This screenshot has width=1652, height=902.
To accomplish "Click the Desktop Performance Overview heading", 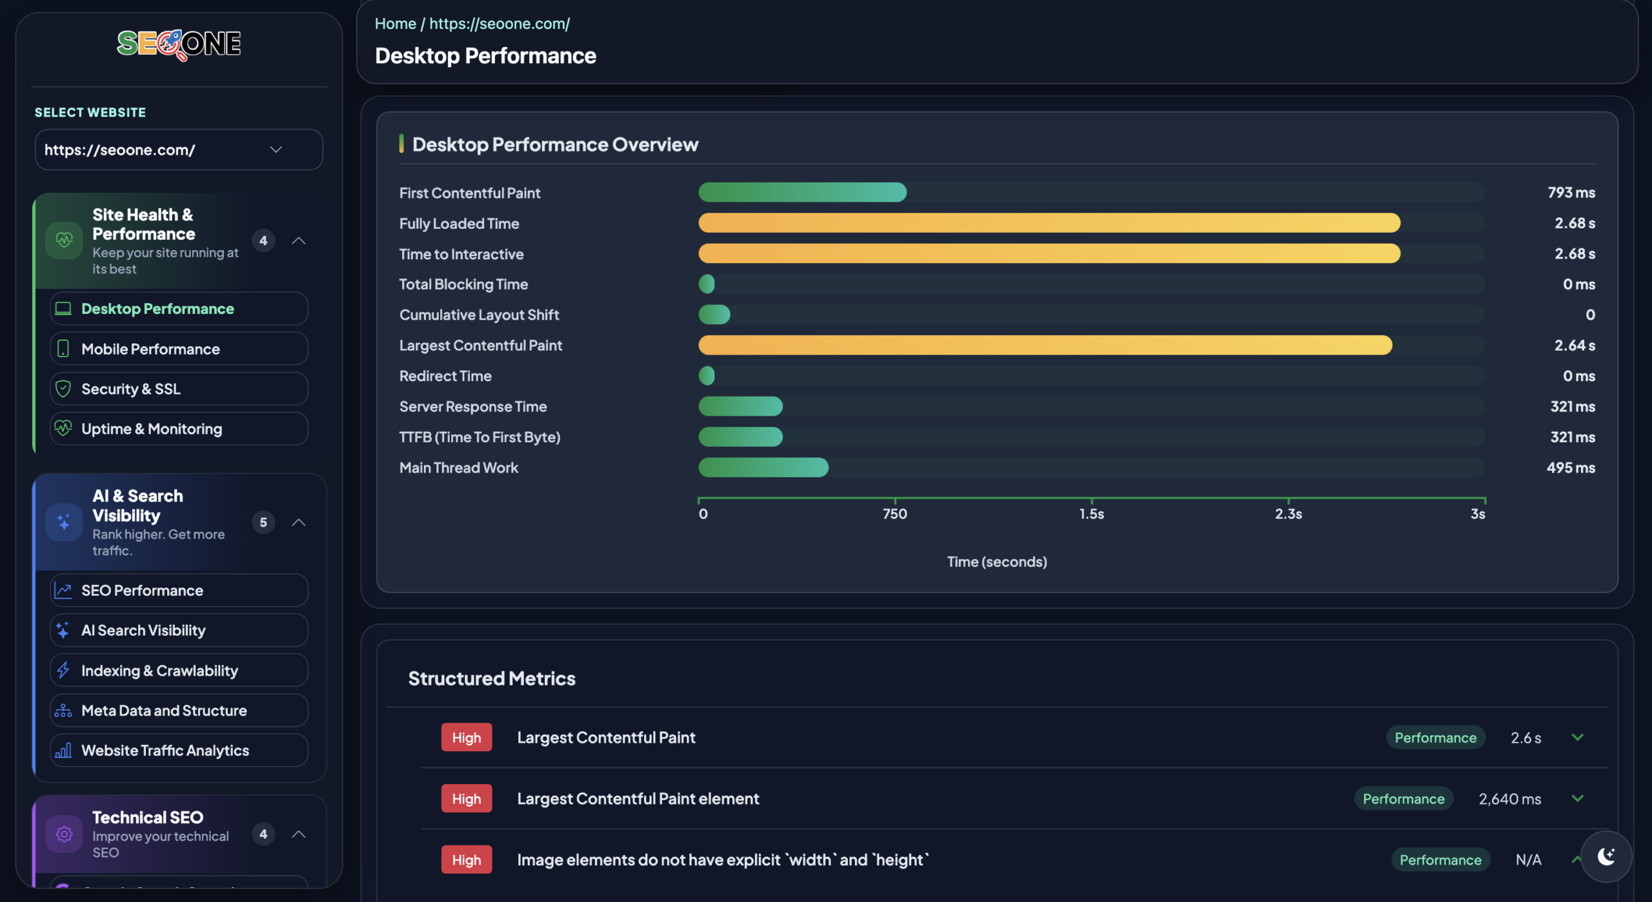I will (555, 144).
